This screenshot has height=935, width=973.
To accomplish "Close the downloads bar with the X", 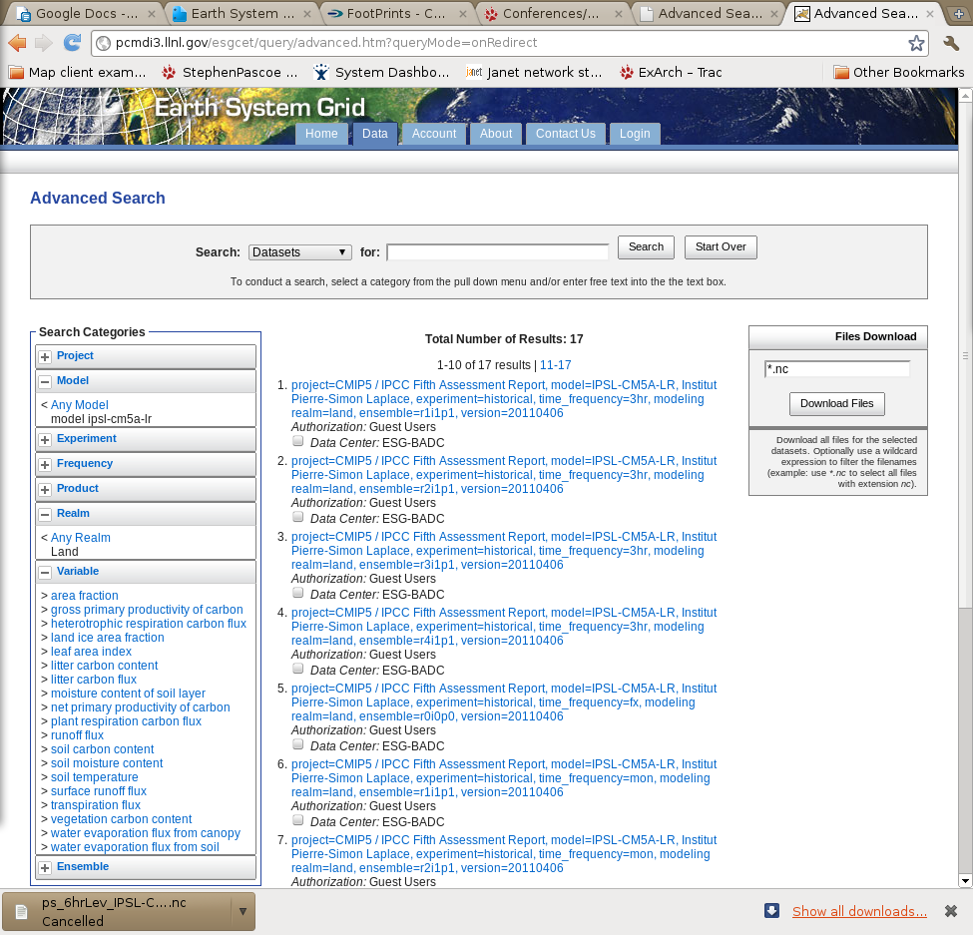I will tap(951, 911).
